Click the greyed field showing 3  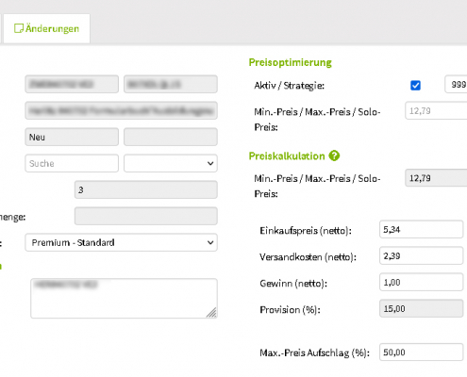(x=146, y=189)
